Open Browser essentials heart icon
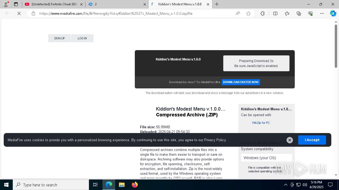 (310, 13)
